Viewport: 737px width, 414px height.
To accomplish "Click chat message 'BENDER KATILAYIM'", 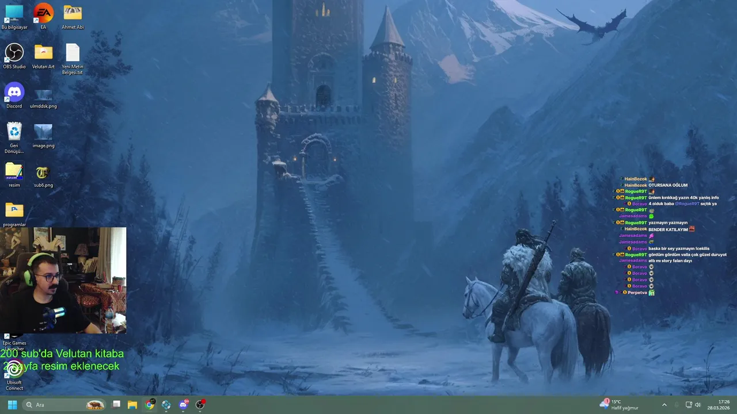I will 668,229.
